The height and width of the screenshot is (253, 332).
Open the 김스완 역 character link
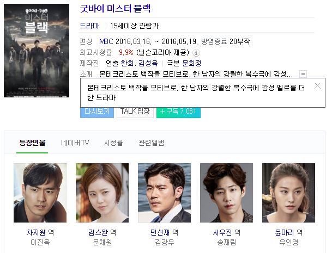(102, 232)
